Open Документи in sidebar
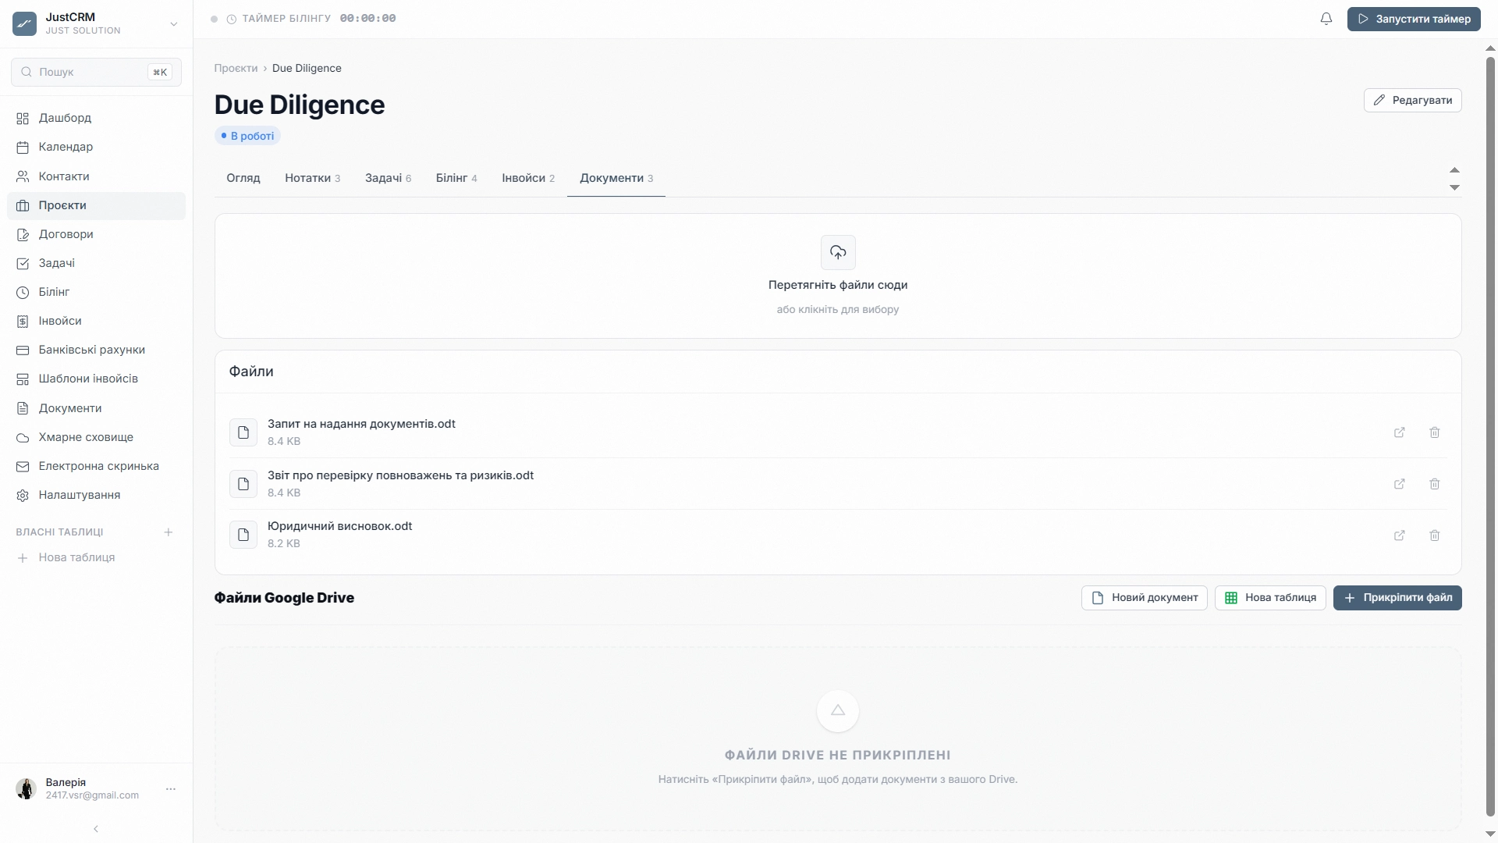Screen dimensions: 1498x843 pos(96,408)
